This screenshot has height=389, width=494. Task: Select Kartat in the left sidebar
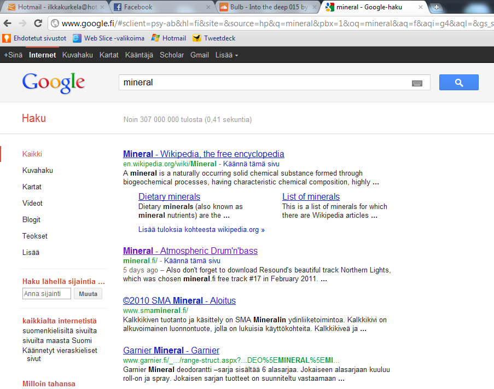(x=32, y=187)
